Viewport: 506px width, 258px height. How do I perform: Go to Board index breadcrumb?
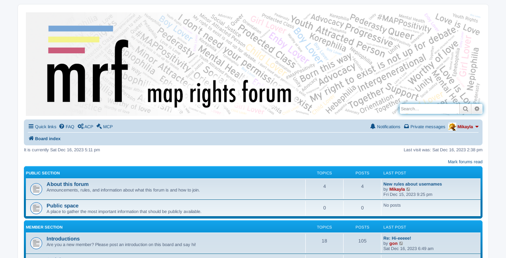[x=45, y=139]
